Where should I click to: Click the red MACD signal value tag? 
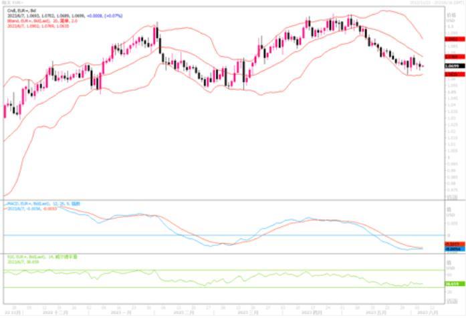pyautogui.click(x=452, y=245)
